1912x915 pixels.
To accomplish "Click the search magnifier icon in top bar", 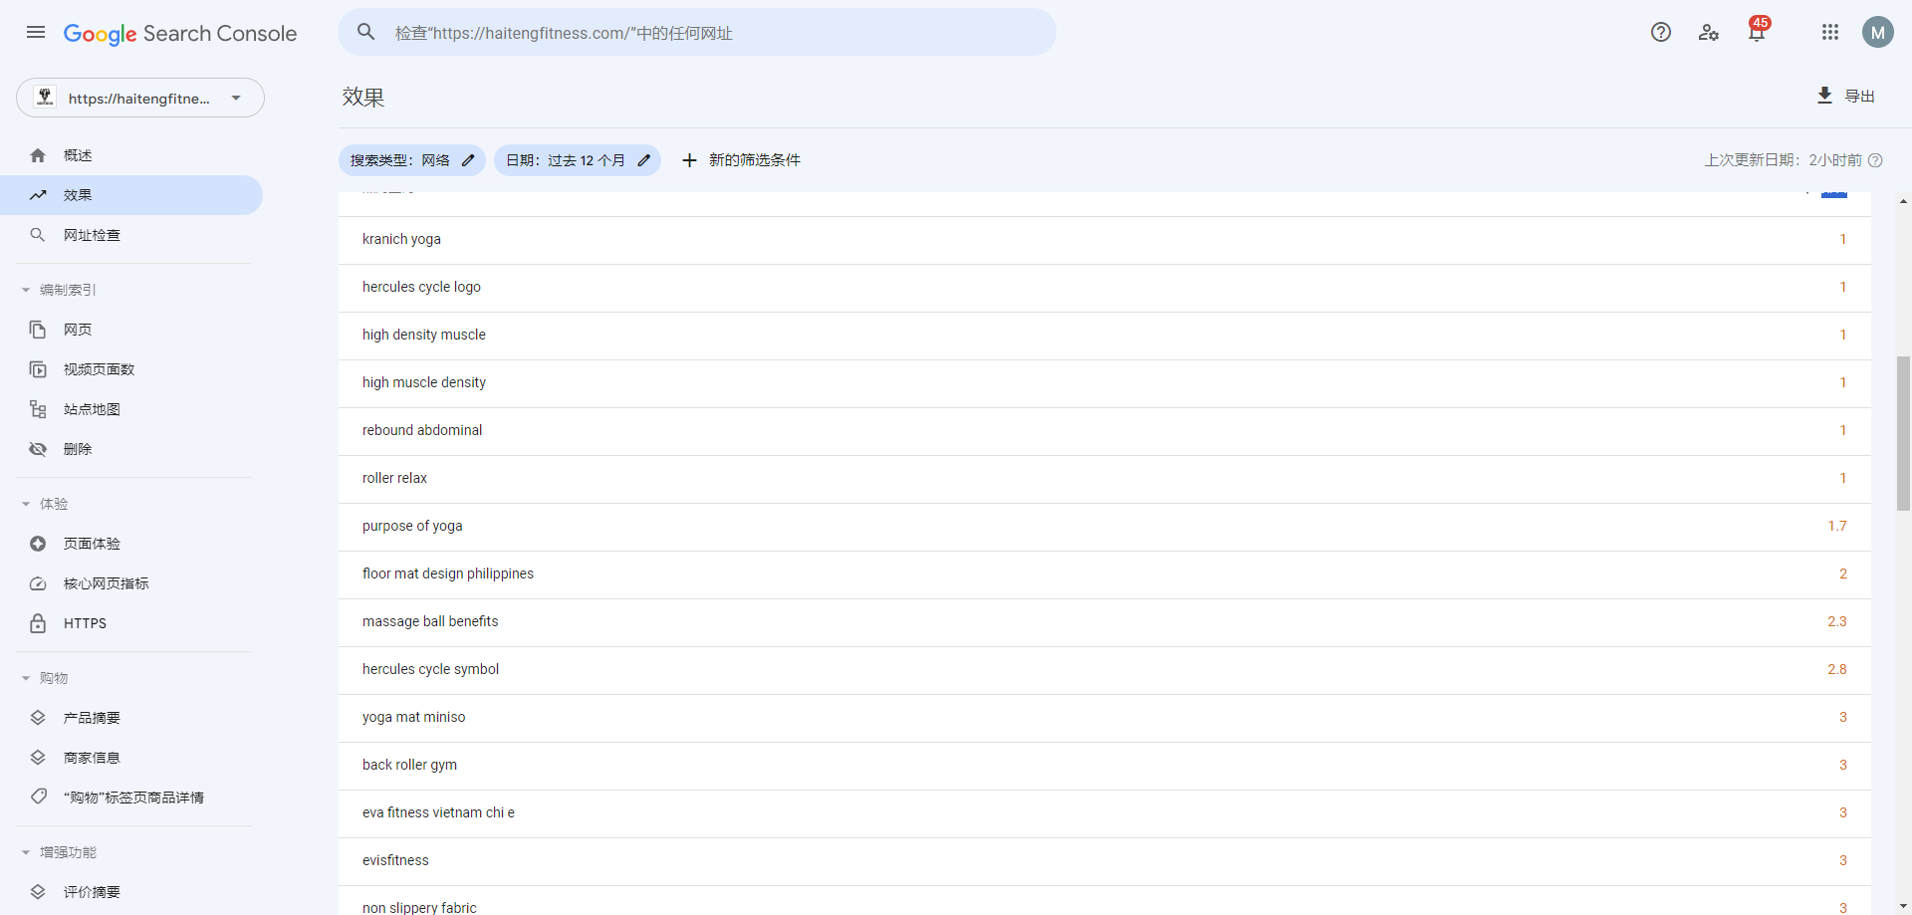I will tap(366, 32).
